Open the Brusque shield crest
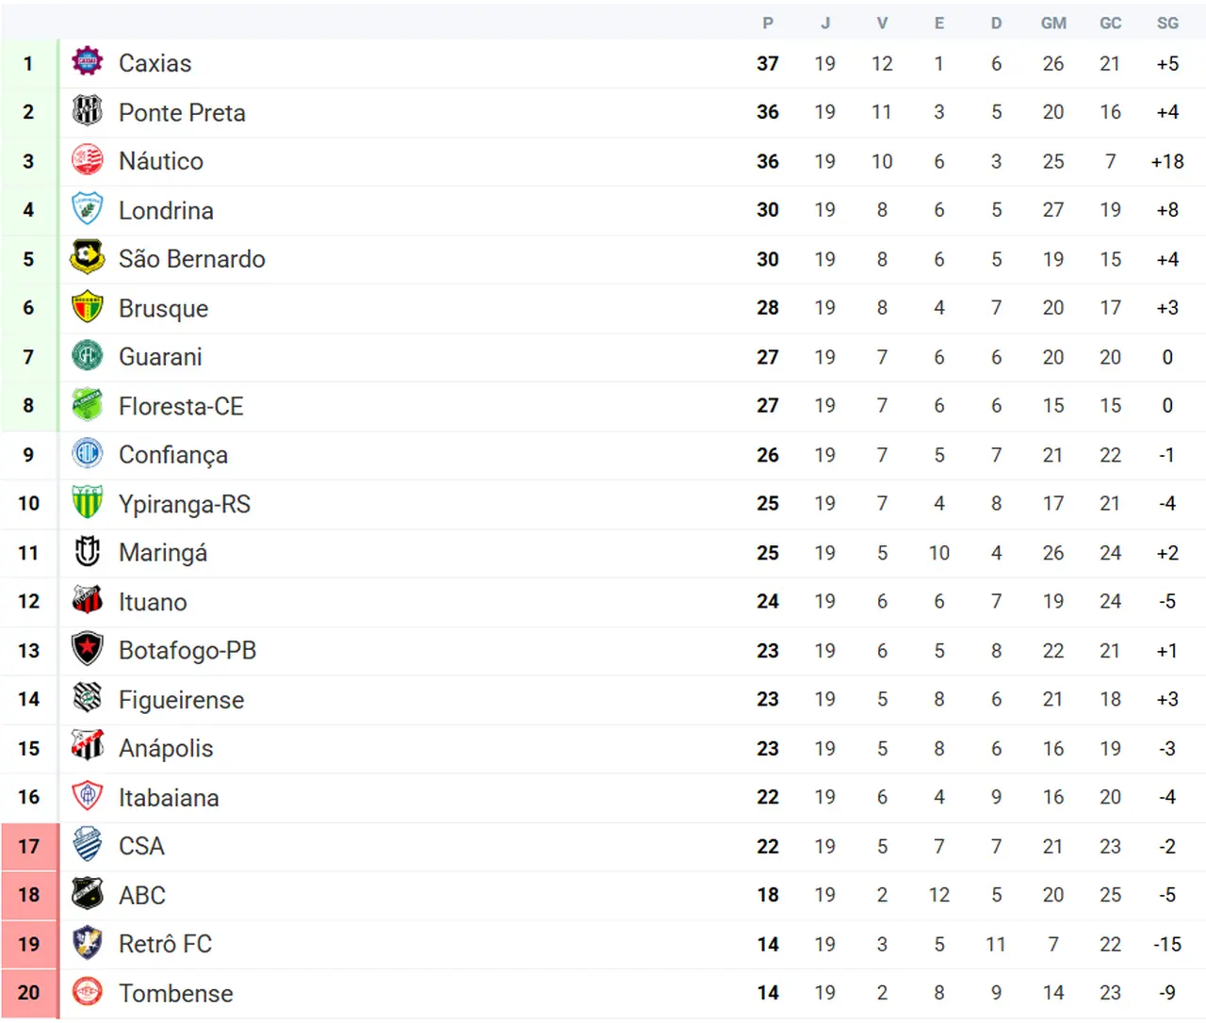Viewport: 1206px width, 1023px height. (x=88, y=307)
